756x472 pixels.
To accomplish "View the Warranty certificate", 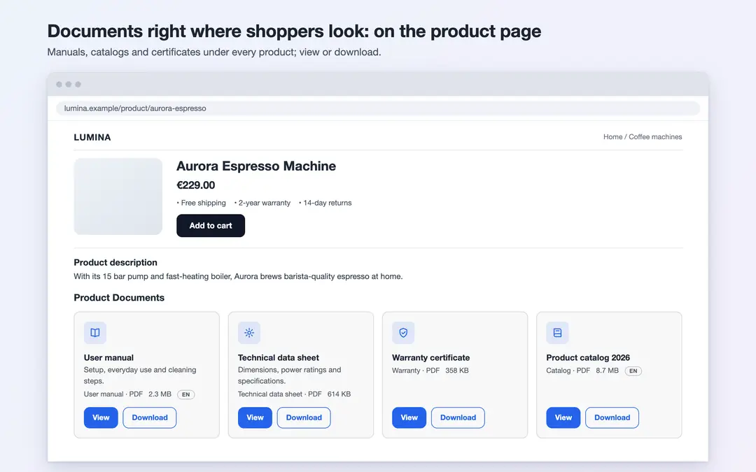I will tap(409, 417).
